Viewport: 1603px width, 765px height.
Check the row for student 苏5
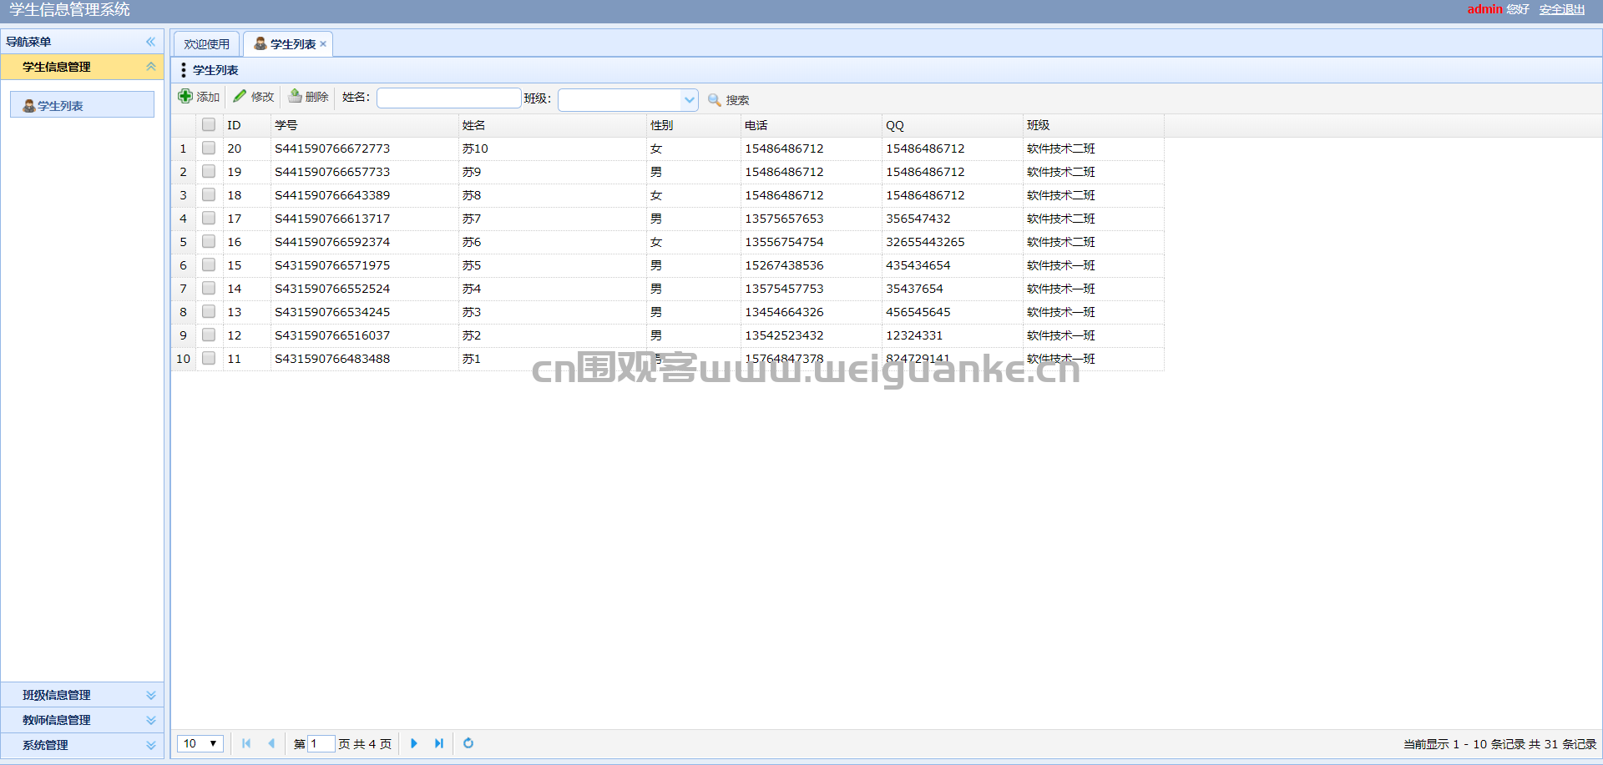click(x=209, y=264)
